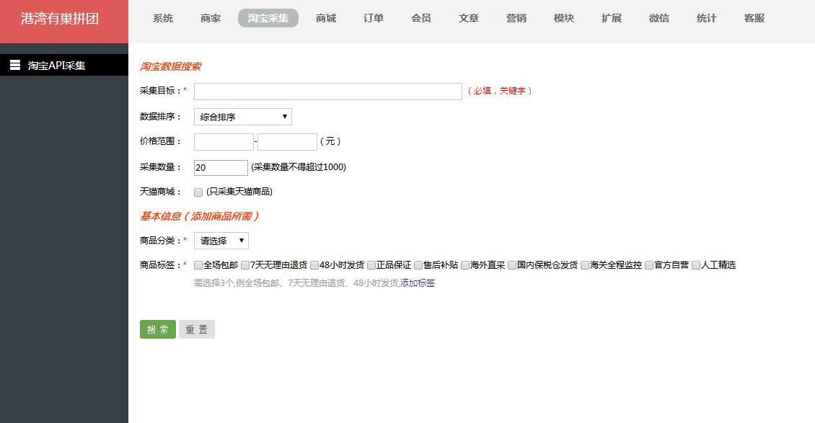Click the 基本信息（添加商品所需） heading
The height and width of the screenshot is (423, 815).
(x=200, y=216)
